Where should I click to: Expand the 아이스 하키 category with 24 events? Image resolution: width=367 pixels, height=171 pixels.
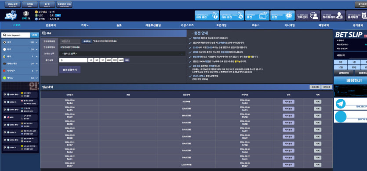click(x=20, y=63)
